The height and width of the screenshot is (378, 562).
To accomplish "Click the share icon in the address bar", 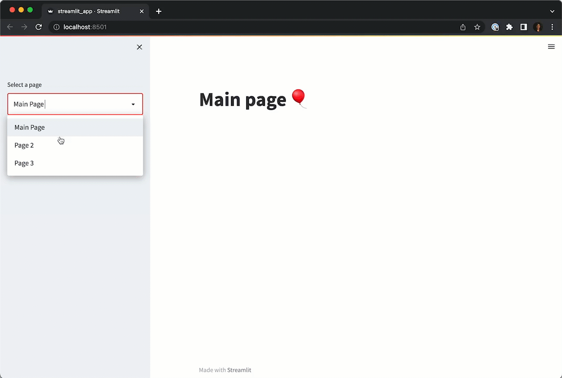I will click(x=463, y=27).
